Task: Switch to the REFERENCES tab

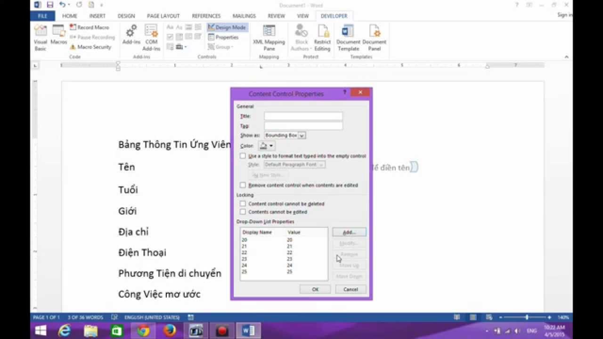Action: point(206,16)
